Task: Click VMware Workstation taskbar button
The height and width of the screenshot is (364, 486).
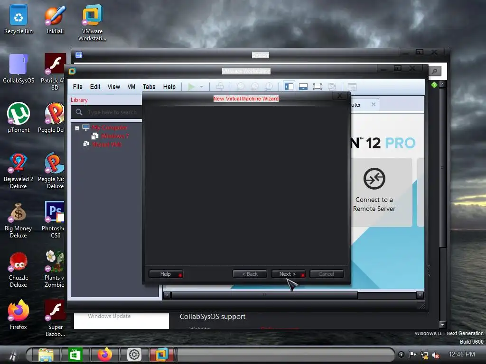Action: pos(161,355)
